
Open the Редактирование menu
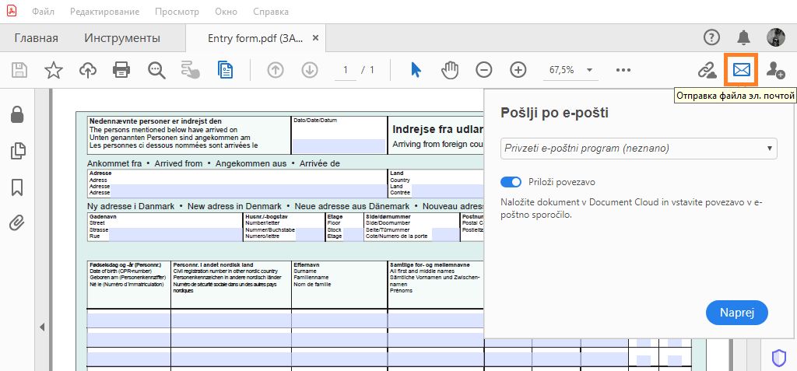[x=105, y=11]
